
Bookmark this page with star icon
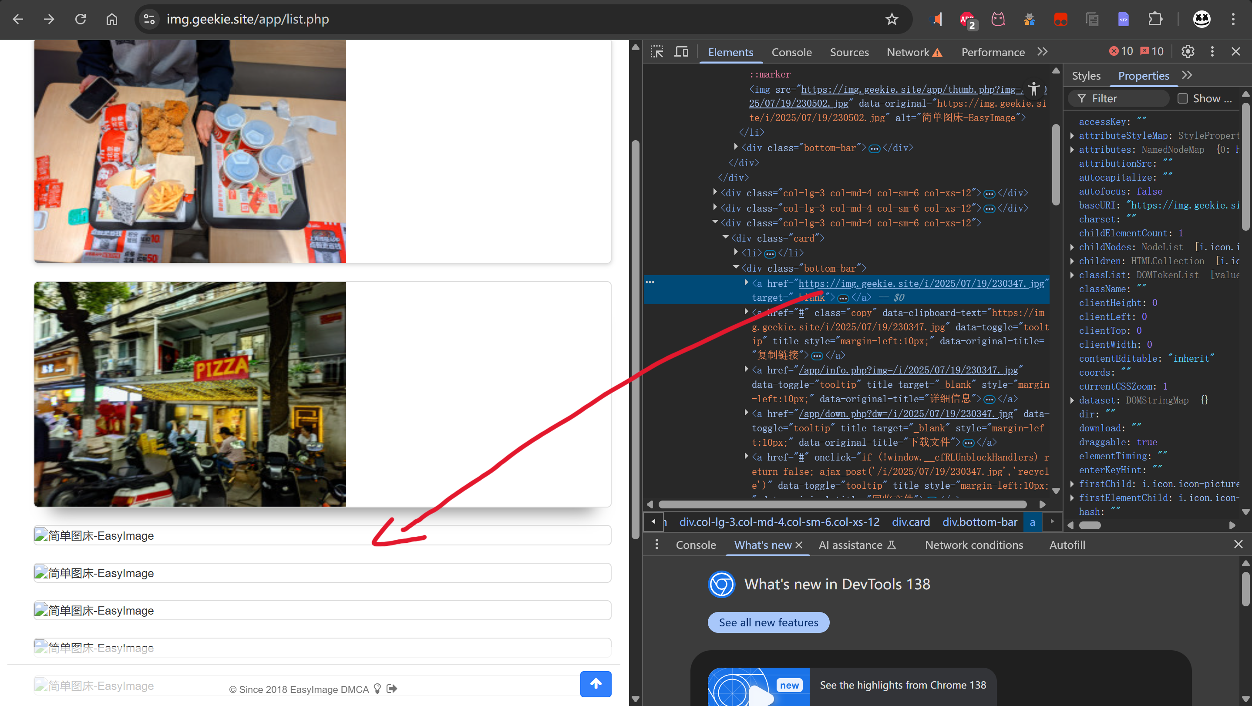(x=892, y=20)
